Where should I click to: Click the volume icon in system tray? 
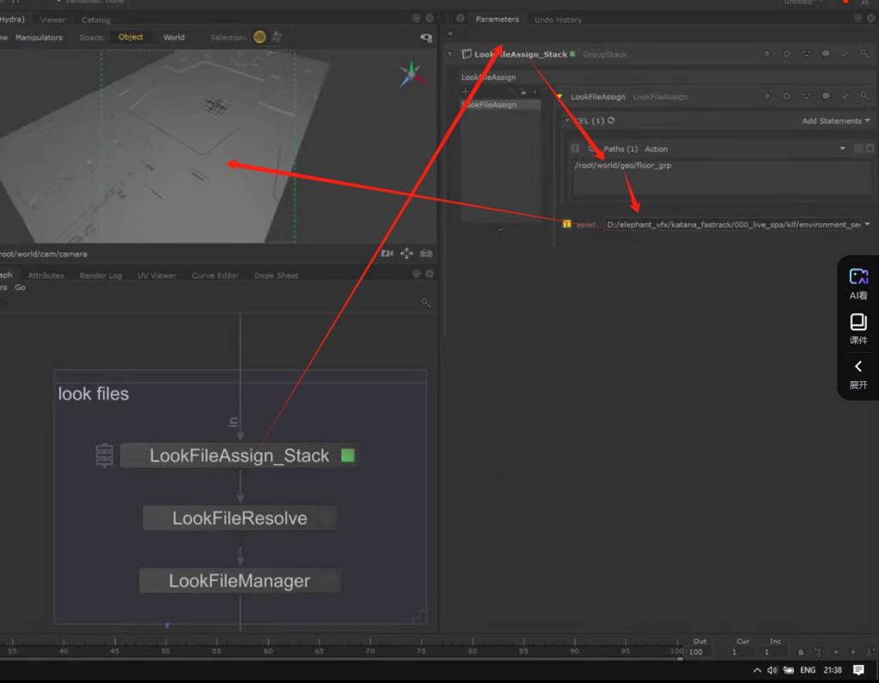[x=772, y=670]
